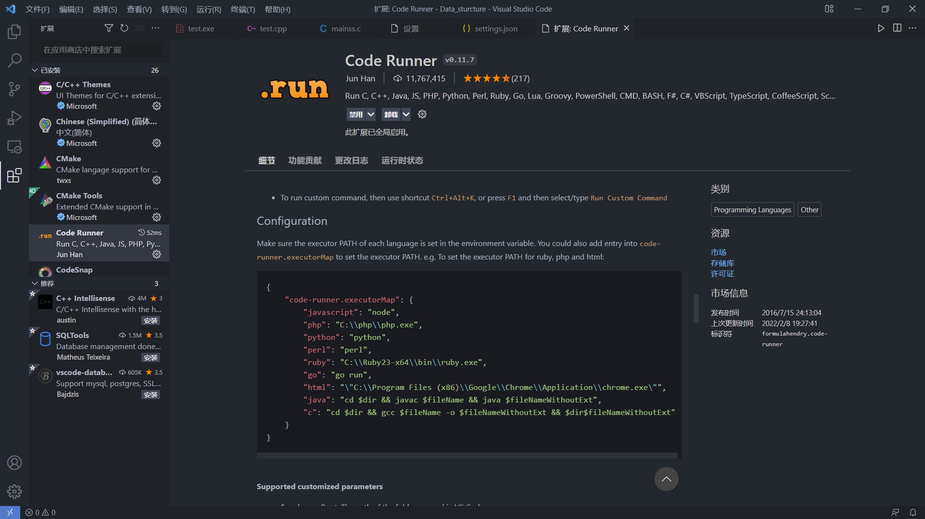
Task: Open the Repository resource link
Action: 722,263
